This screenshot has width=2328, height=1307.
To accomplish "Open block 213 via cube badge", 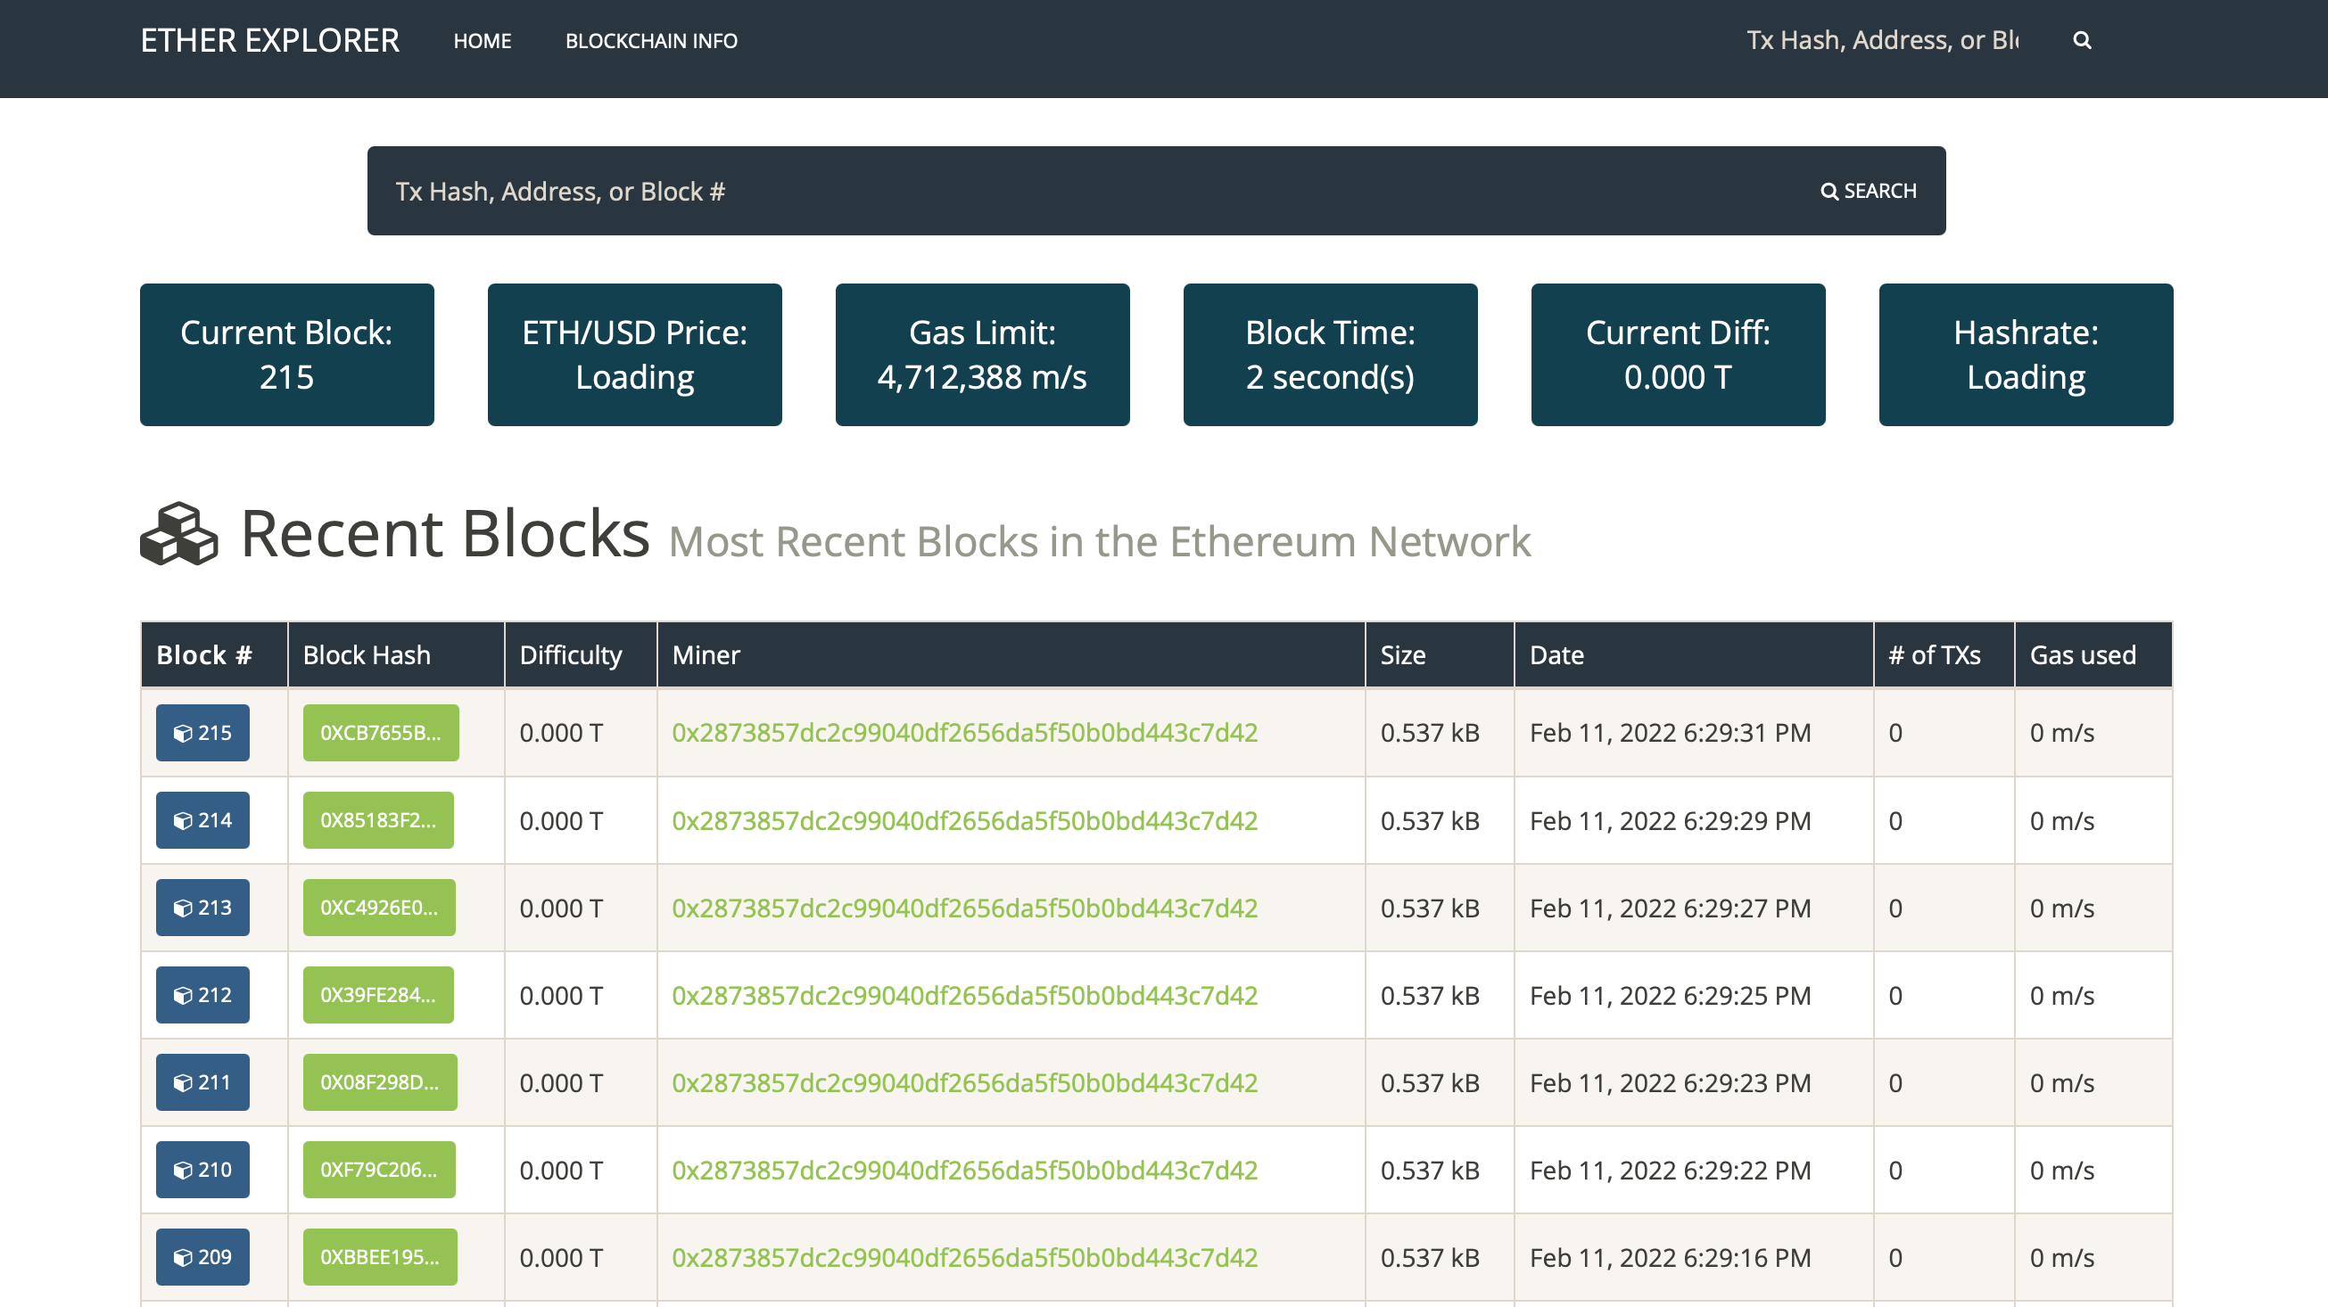I will pos(202,908).
